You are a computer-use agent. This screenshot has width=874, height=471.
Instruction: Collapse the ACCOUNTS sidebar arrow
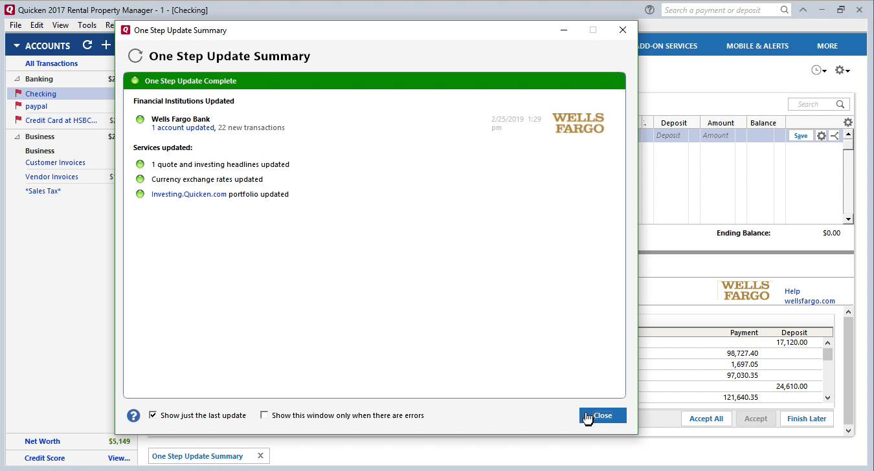17,46
